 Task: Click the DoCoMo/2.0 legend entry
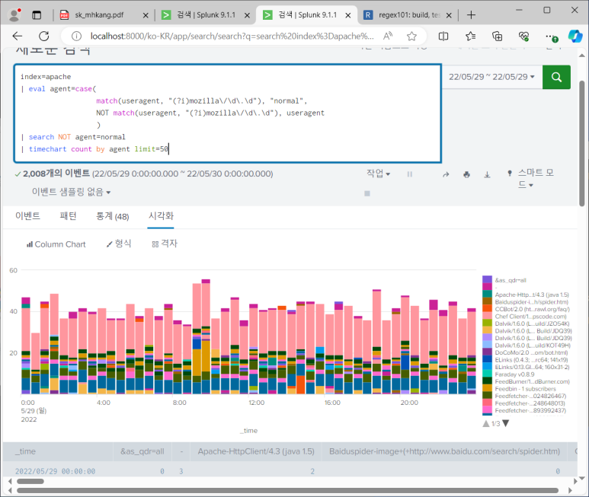pos(531,352)
